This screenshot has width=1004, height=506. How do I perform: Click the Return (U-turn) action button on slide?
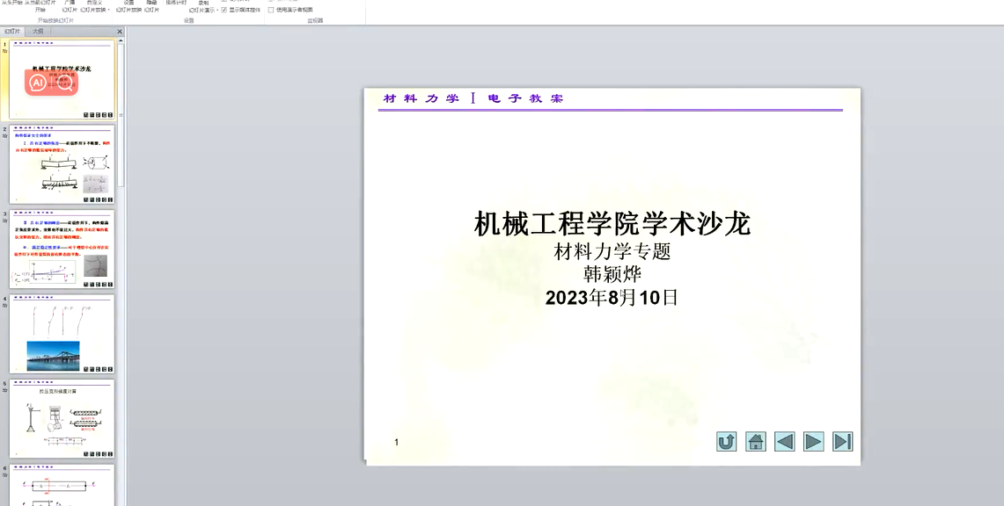(726, 442)
